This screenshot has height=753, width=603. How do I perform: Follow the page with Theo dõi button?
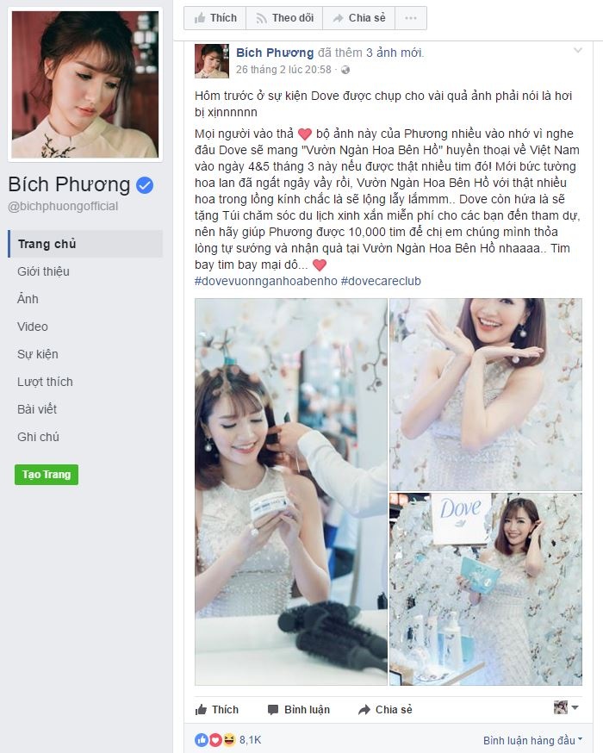tap(284, 18)
